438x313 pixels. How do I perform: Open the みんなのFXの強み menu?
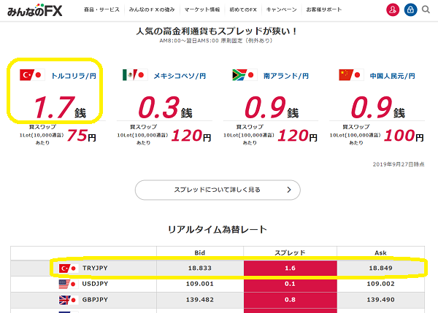(152, 9)
